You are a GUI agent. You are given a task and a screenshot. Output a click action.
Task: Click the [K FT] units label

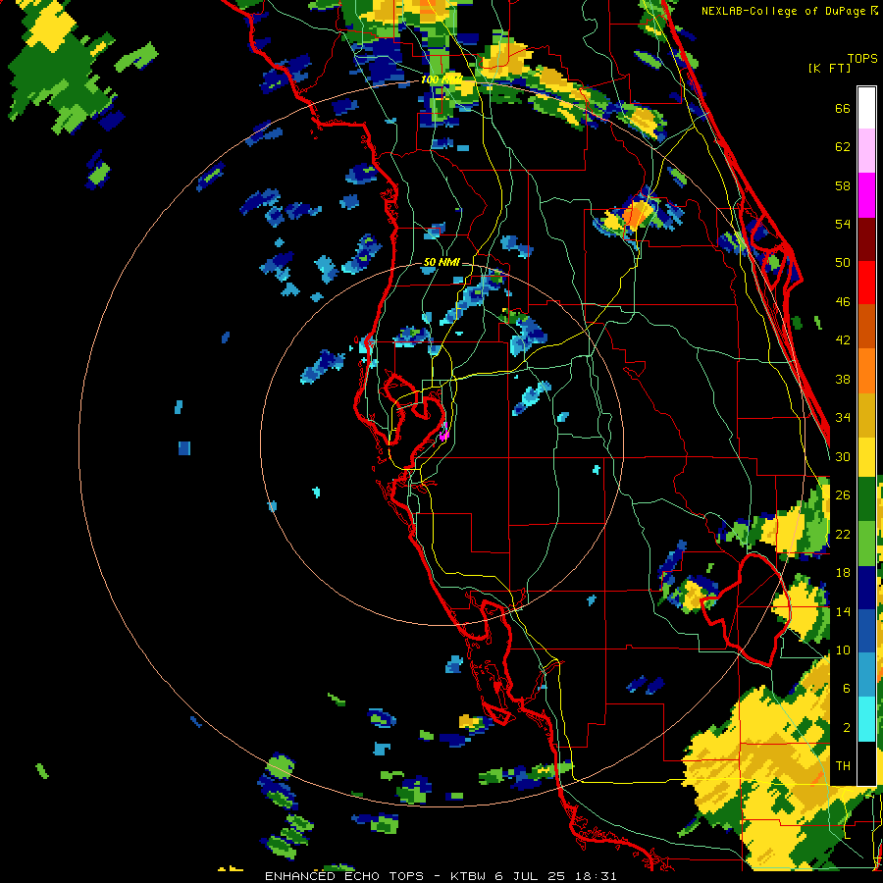coord(829,69)
